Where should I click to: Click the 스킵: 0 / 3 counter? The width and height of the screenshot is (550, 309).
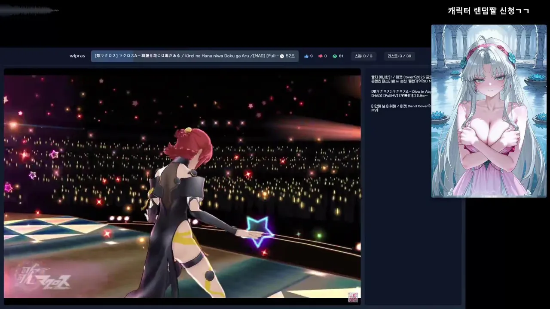(364, 56)
